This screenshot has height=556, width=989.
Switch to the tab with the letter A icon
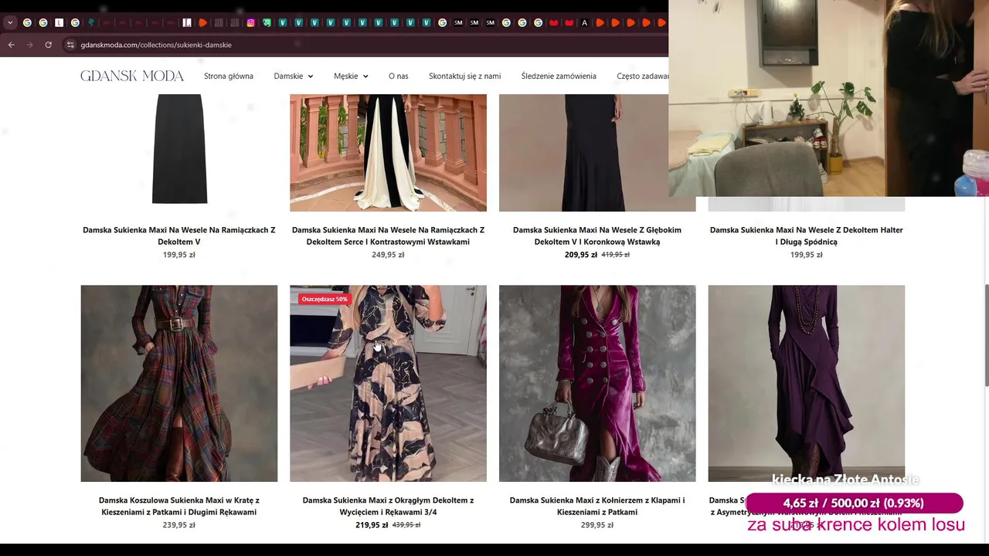(x=584, y=22)
